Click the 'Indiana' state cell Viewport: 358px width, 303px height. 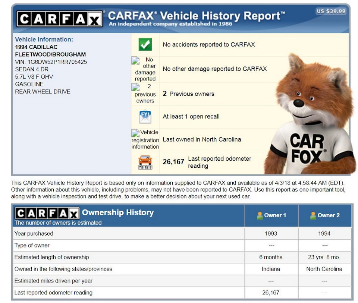271,269
